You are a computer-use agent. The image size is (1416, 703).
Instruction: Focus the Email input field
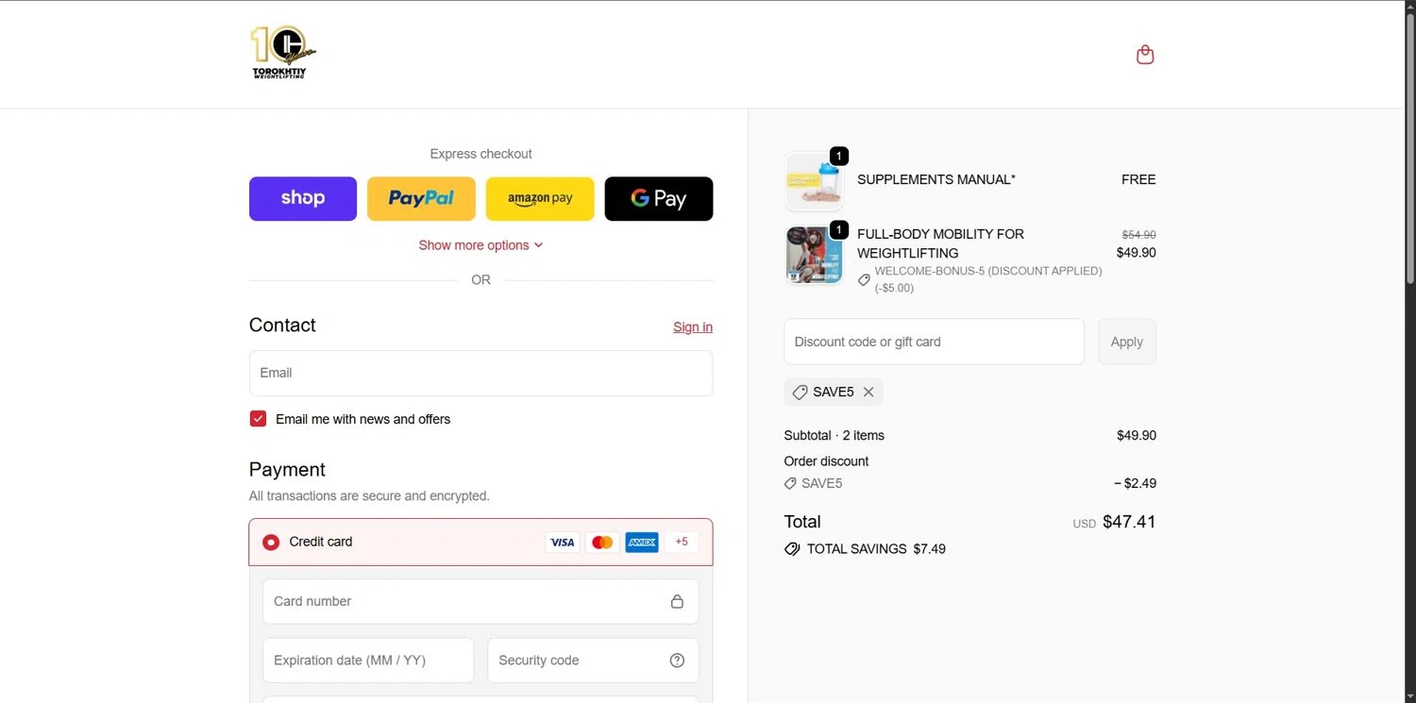coord(480,373)
